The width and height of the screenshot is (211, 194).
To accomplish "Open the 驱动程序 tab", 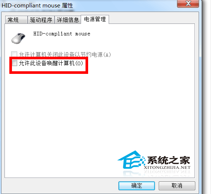I will coord(41,20).
